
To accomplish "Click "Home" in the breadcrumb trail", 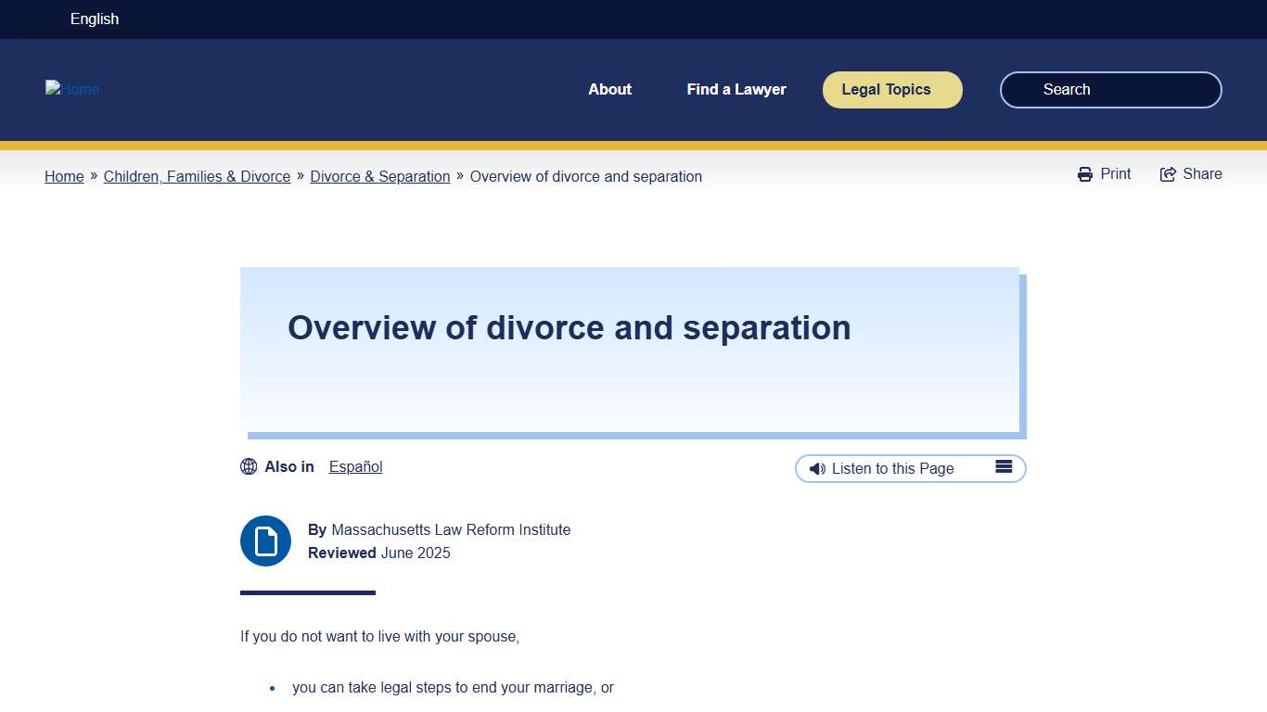I will click(x=63, y=176).
